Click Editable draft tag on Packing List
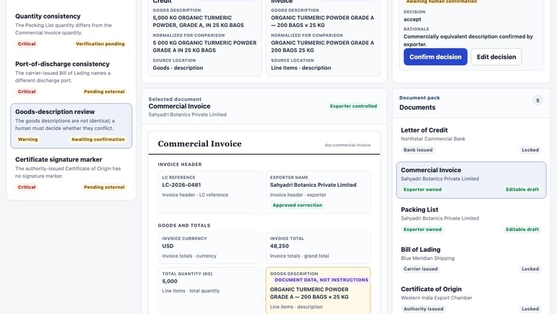Viewport: 557px width, 314px height. (x=522, y=230)
